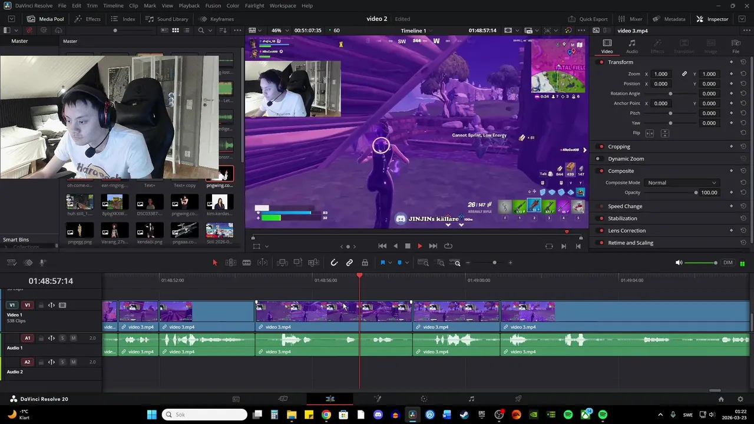The width and height of the screenshot is (754, 424).
Task: Open the Composite Mode Normal dropdown
Action: [682, 183]
